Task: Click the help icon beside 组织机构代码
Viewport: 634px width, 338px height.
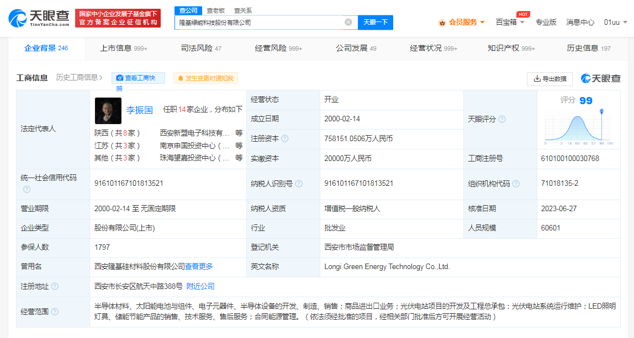Action: pyautogui.click(x=516, y=184)
